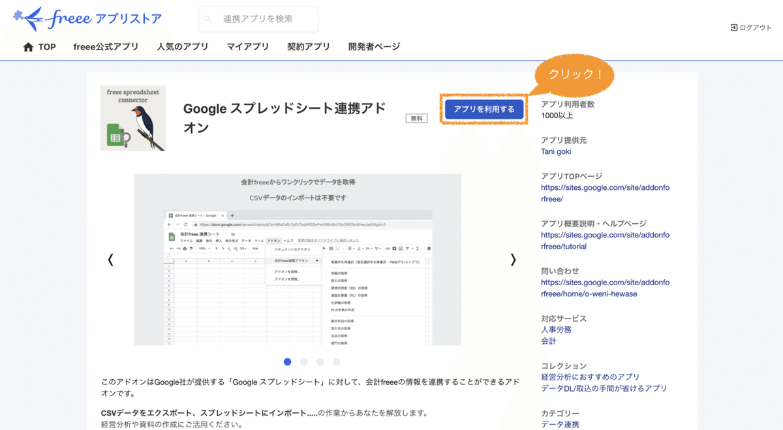This screenshot has width=783, height=430.
Task: Open the freee spreadsheet connector app icon
Action: pos(133,118)
